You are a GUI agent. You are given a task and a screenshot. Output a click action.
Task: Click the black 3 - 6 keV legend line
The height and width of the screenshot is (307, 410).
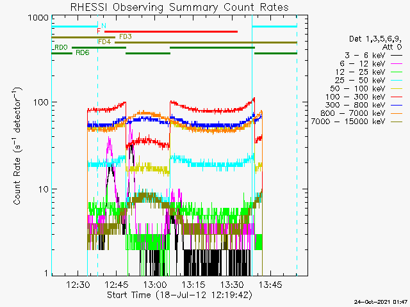click(397, 56)
